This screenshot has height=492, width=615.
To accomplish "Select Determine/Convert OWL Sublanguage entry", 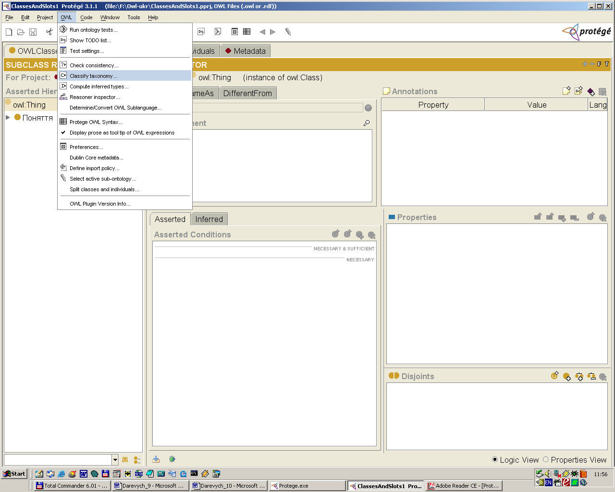I will (x=125, y=108).
